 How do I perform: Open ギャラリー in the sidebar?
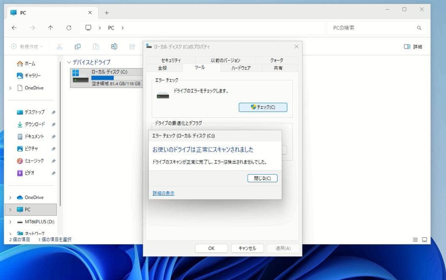pyautogui.click(x=29, y=75)
